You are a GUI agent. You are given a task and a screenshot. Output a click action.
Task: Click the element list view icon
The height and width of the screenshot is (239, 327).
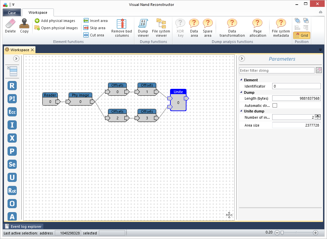12,71
